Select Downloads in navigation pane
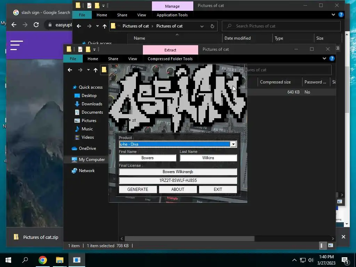The width and height of the screenshot is (356, 267). coord(89,104)
